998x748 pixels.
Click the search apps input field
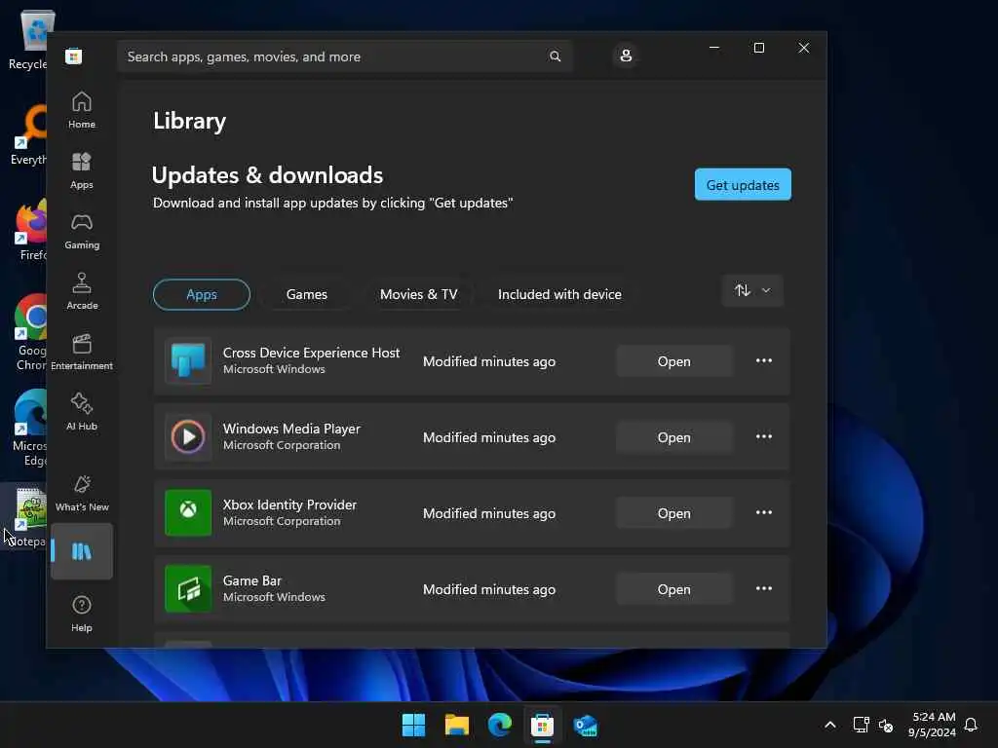344,56
